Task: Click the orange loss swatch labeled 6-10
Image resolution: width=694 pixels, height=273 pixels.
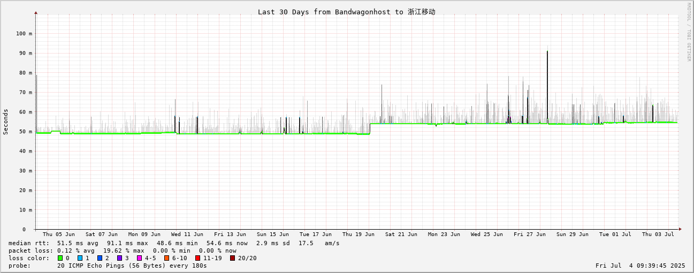Action: click(x=166, y=258)
